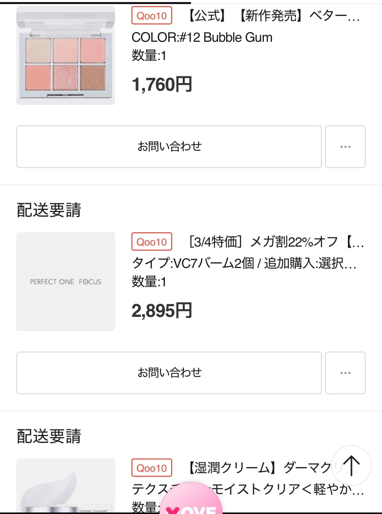The width and height of the screenshot is (382, 514).
Task: Select the COLOR:#12 Bubble Gum option text
Action: [202, 37]
